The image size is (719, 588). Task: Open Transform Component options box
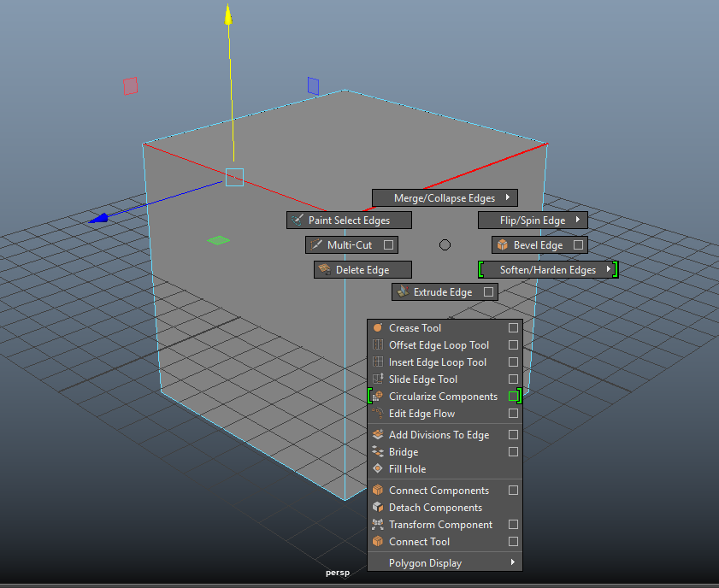click(513, 524)
